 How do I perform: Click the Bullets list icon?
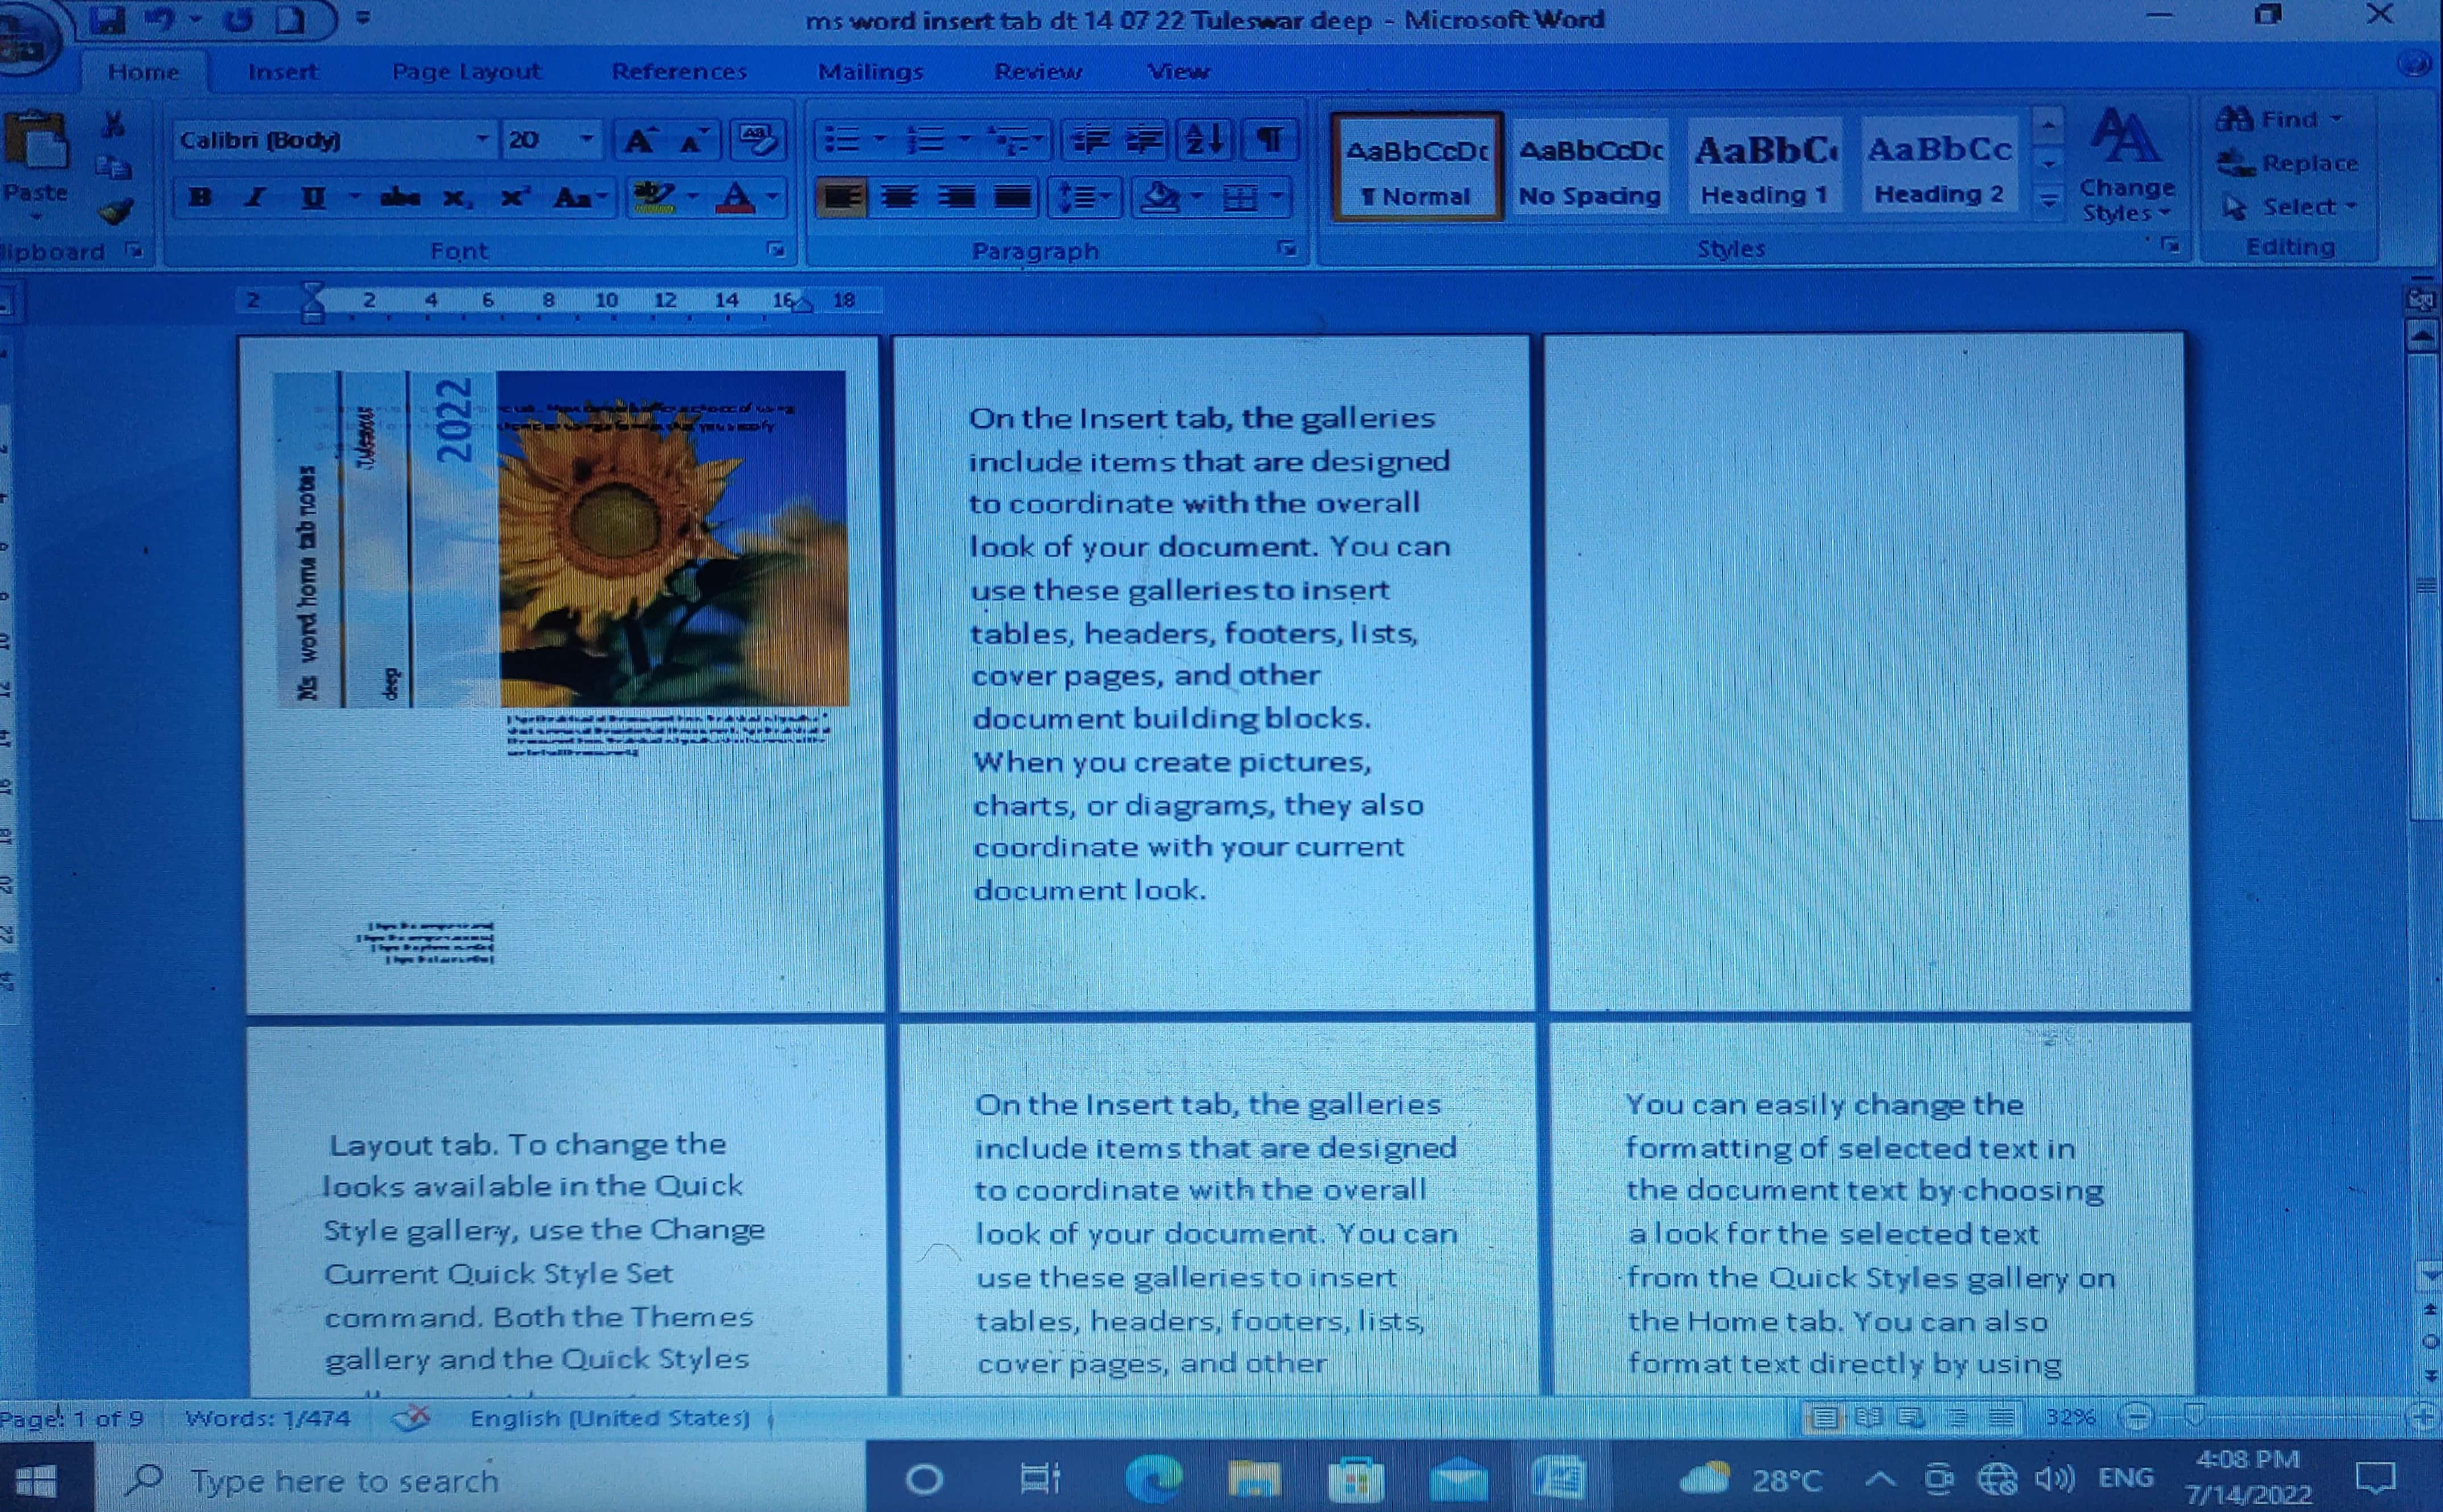[841, 140]
